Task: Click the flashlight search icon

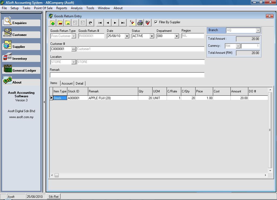Action: tap(132, 23)
